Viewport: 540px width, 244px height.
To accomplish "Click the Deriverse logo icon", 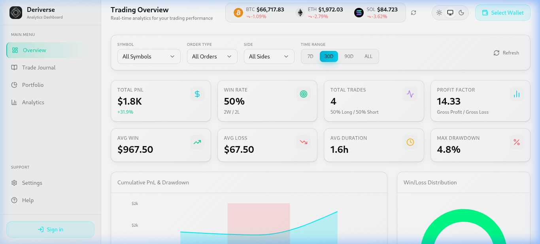I will [x=16, y=13].
